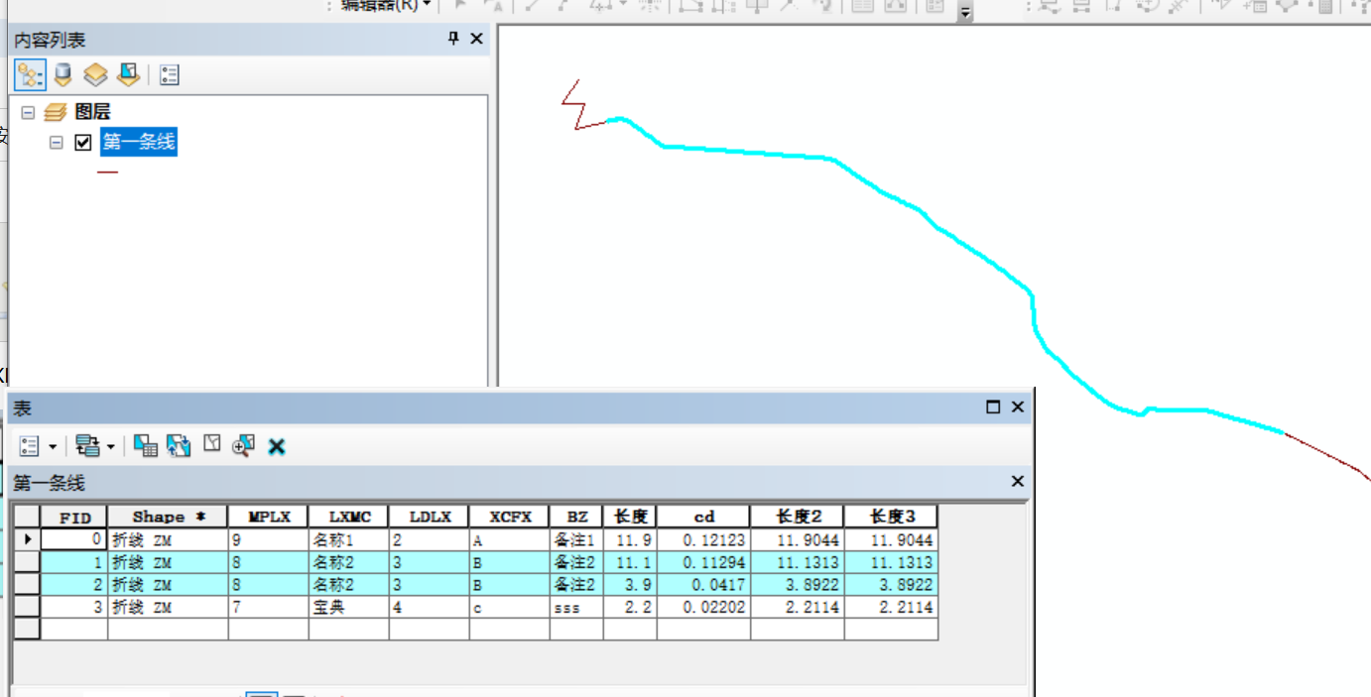This screenshot has width=1371, height=697.
Task: Click the XCFX column header
Action: [510, 517]
